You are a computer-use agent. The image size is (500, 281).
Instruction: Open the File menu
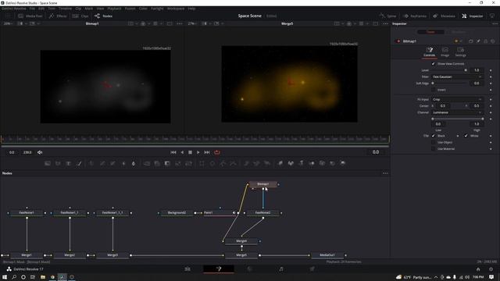[32, 9]
